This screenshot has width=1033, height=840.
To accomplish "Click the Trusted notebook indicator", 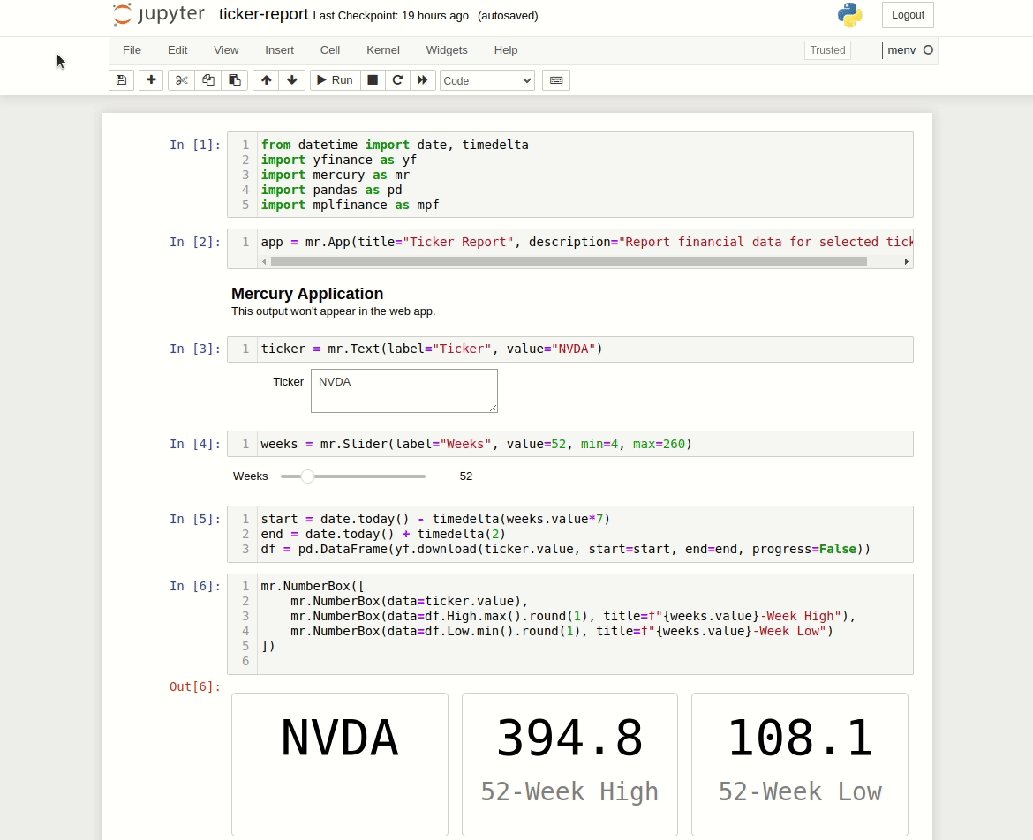I will 827,50.
